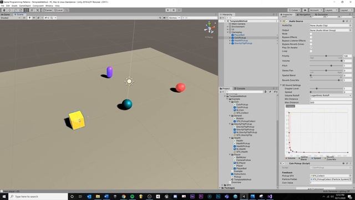Open AudioClip object picker circle
355x200 pixels.
point(350,26)
